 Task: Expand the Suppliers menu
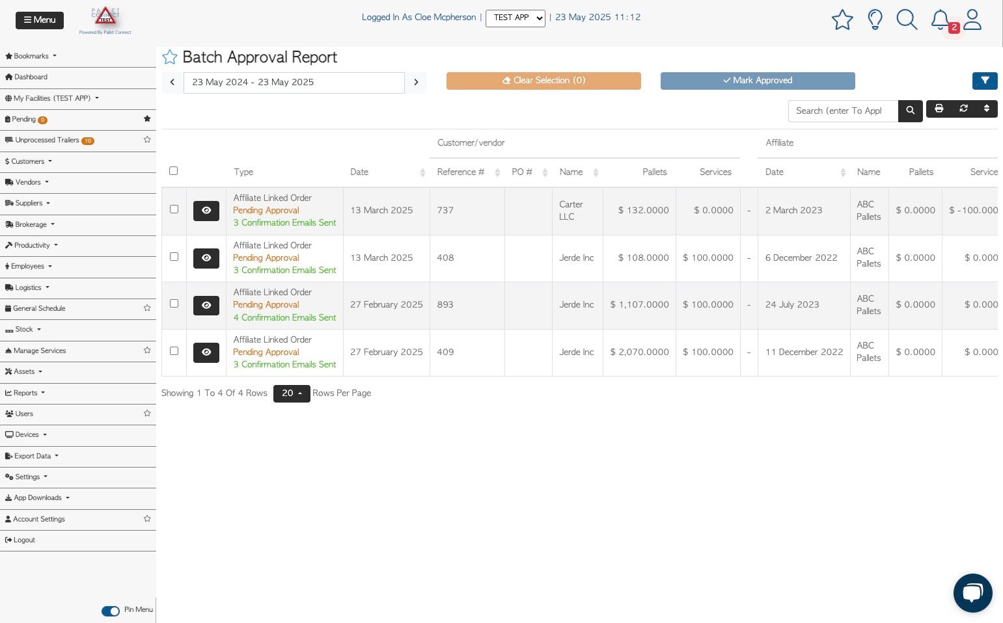[78, 204]
